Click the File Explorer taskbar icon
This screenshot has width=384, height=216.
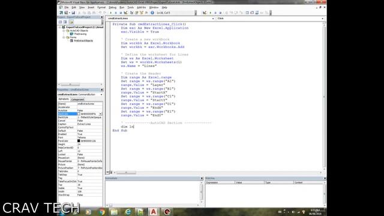tap(114, 212)
